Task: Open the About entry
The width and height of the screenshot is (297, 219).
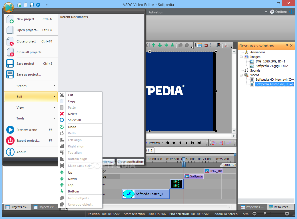Action: point(31,152)
